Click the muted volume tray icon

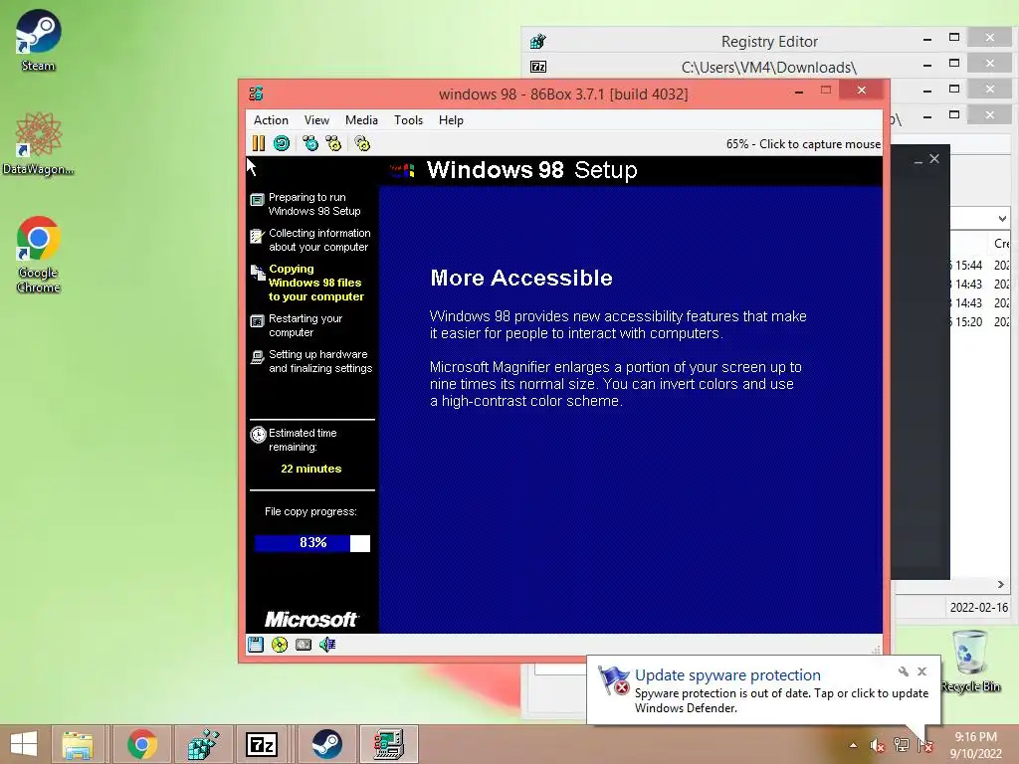[x=877, y=745]
